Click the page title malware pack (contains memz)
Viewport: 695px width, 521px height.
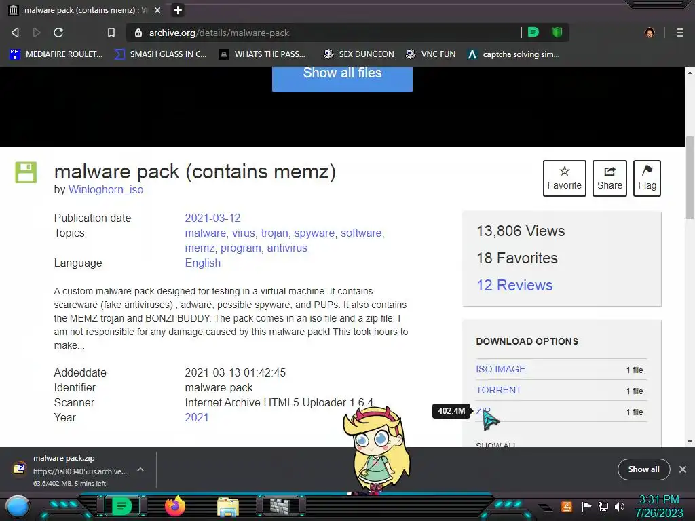point(195,172)
